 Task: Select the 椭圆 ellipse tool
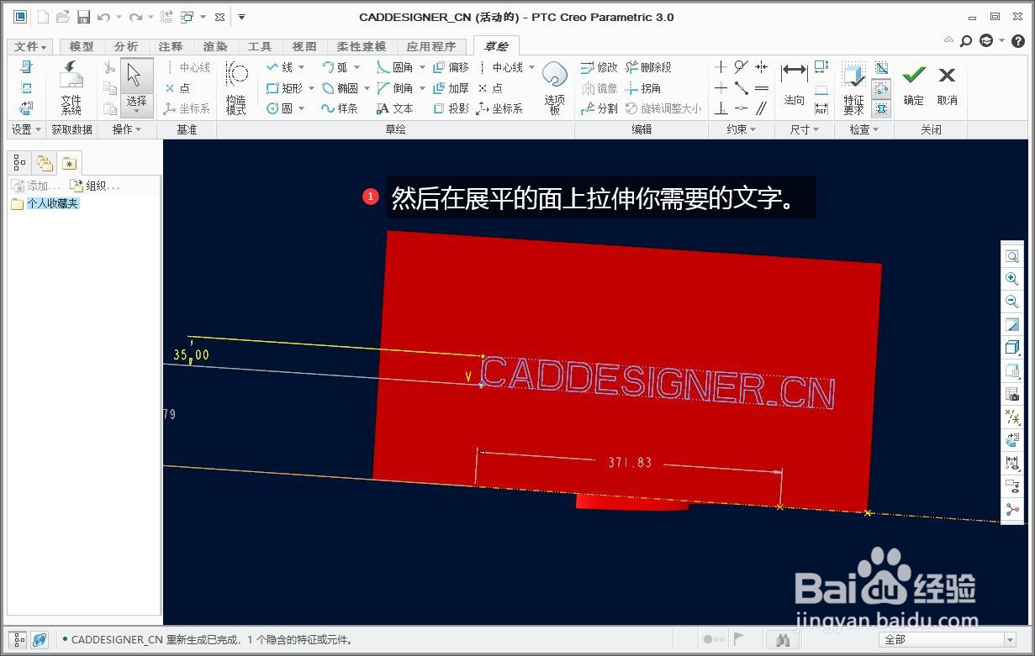pyautogui.click(x=340, y=88)
